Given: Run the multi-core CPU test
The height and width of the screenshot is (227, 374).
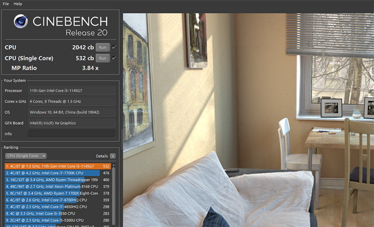Looking at the screenshot, I should (102, 47).
